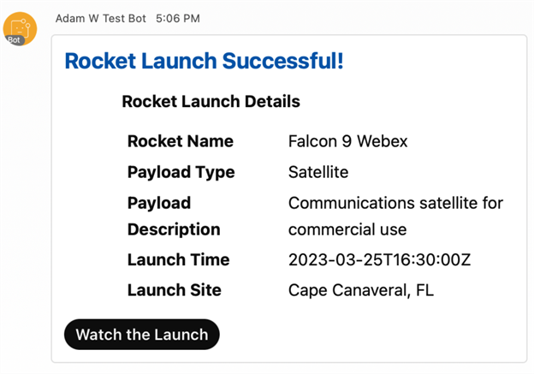534x374 pixels.
Task: Select the Adam W Test Bot sender name
Action: click(x=101, y=18)
